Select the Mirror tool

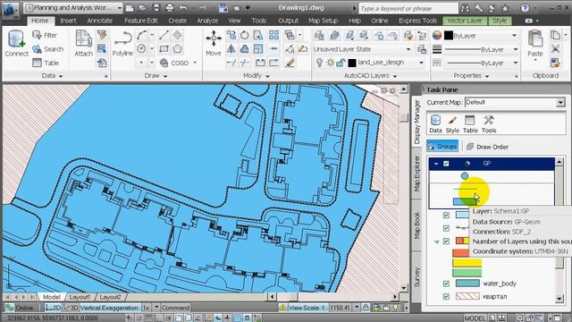(231, 48)
